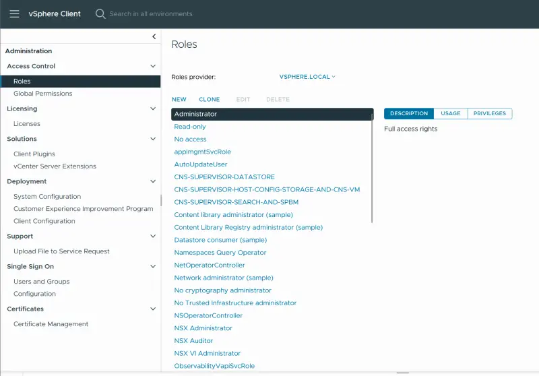Collapse the Support section chevron
The height and width of the screenshot is (376, 539).
[153, 236]
